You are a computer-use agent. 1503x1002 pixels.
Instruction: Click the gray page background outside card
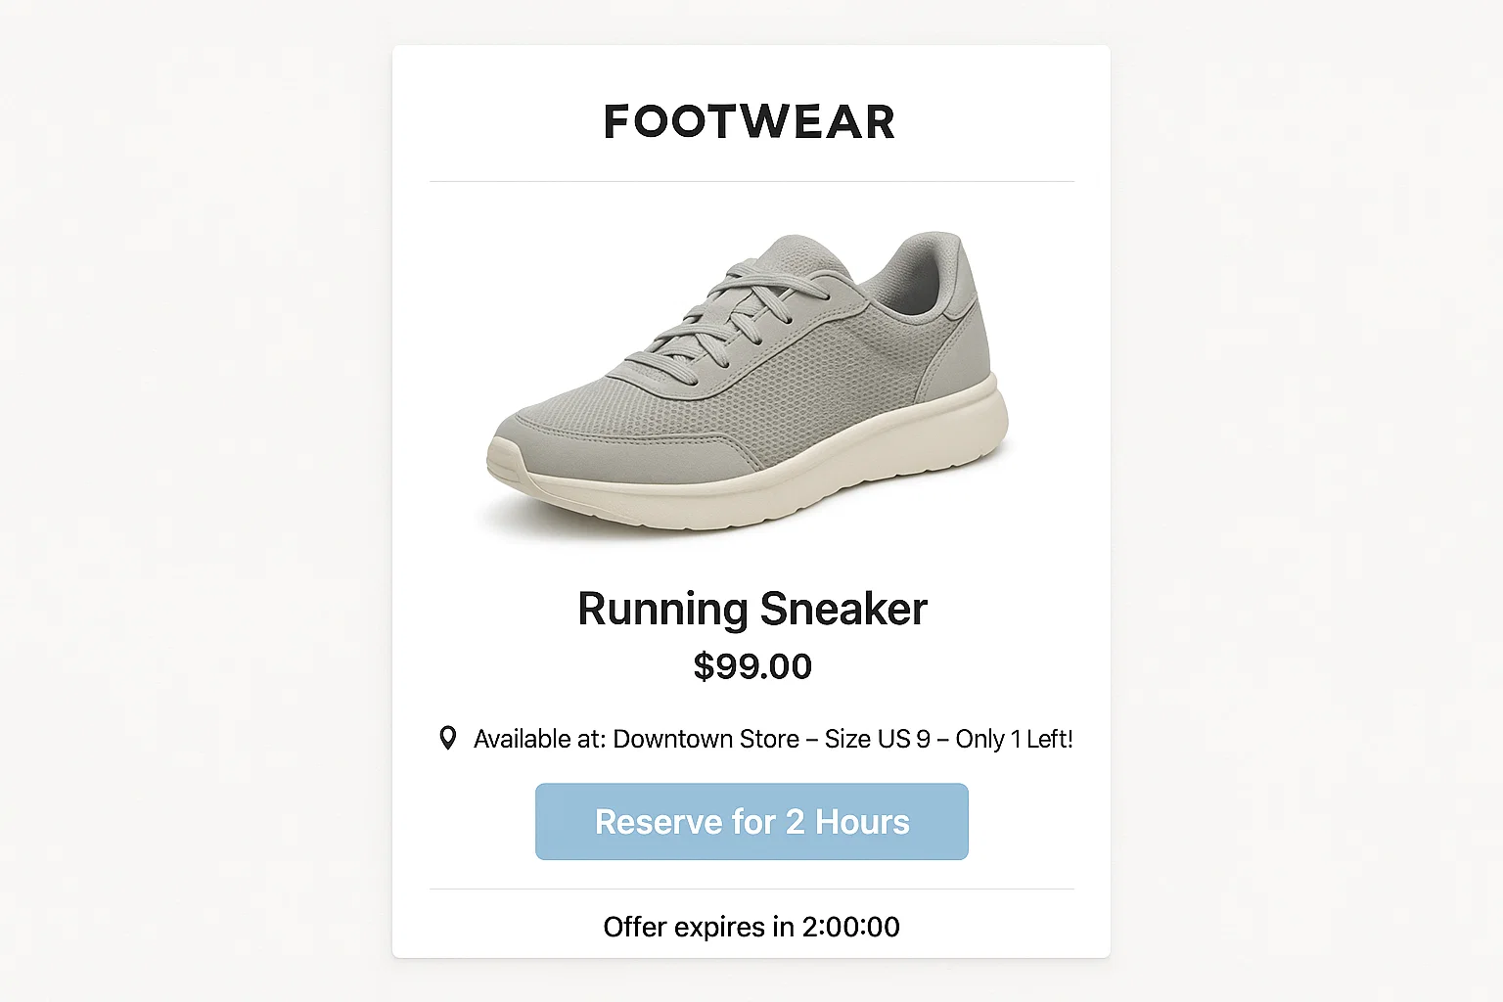click(196, 489)
